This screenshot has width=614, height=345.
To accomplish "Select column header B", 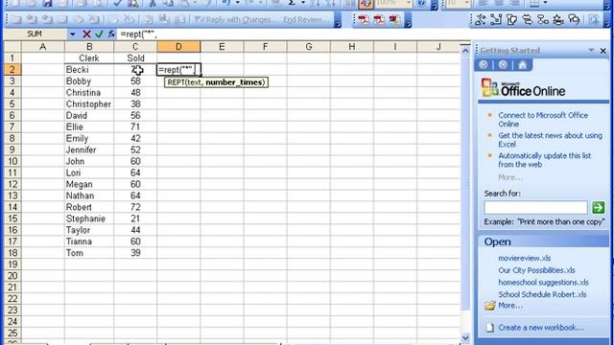I will tap(89, 47).
